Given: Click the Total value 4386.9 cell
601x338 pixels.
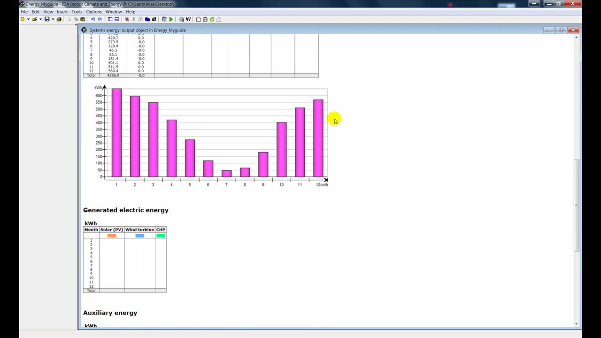Looking at the screenshot, I should click(x=113, y=76).
